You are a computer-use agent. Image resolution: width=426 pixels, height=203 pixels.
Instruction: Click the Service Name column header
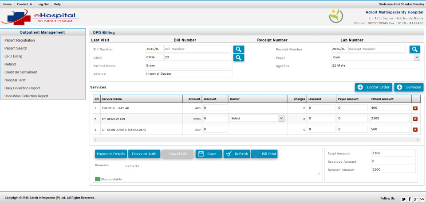click(x=141, y=99)
